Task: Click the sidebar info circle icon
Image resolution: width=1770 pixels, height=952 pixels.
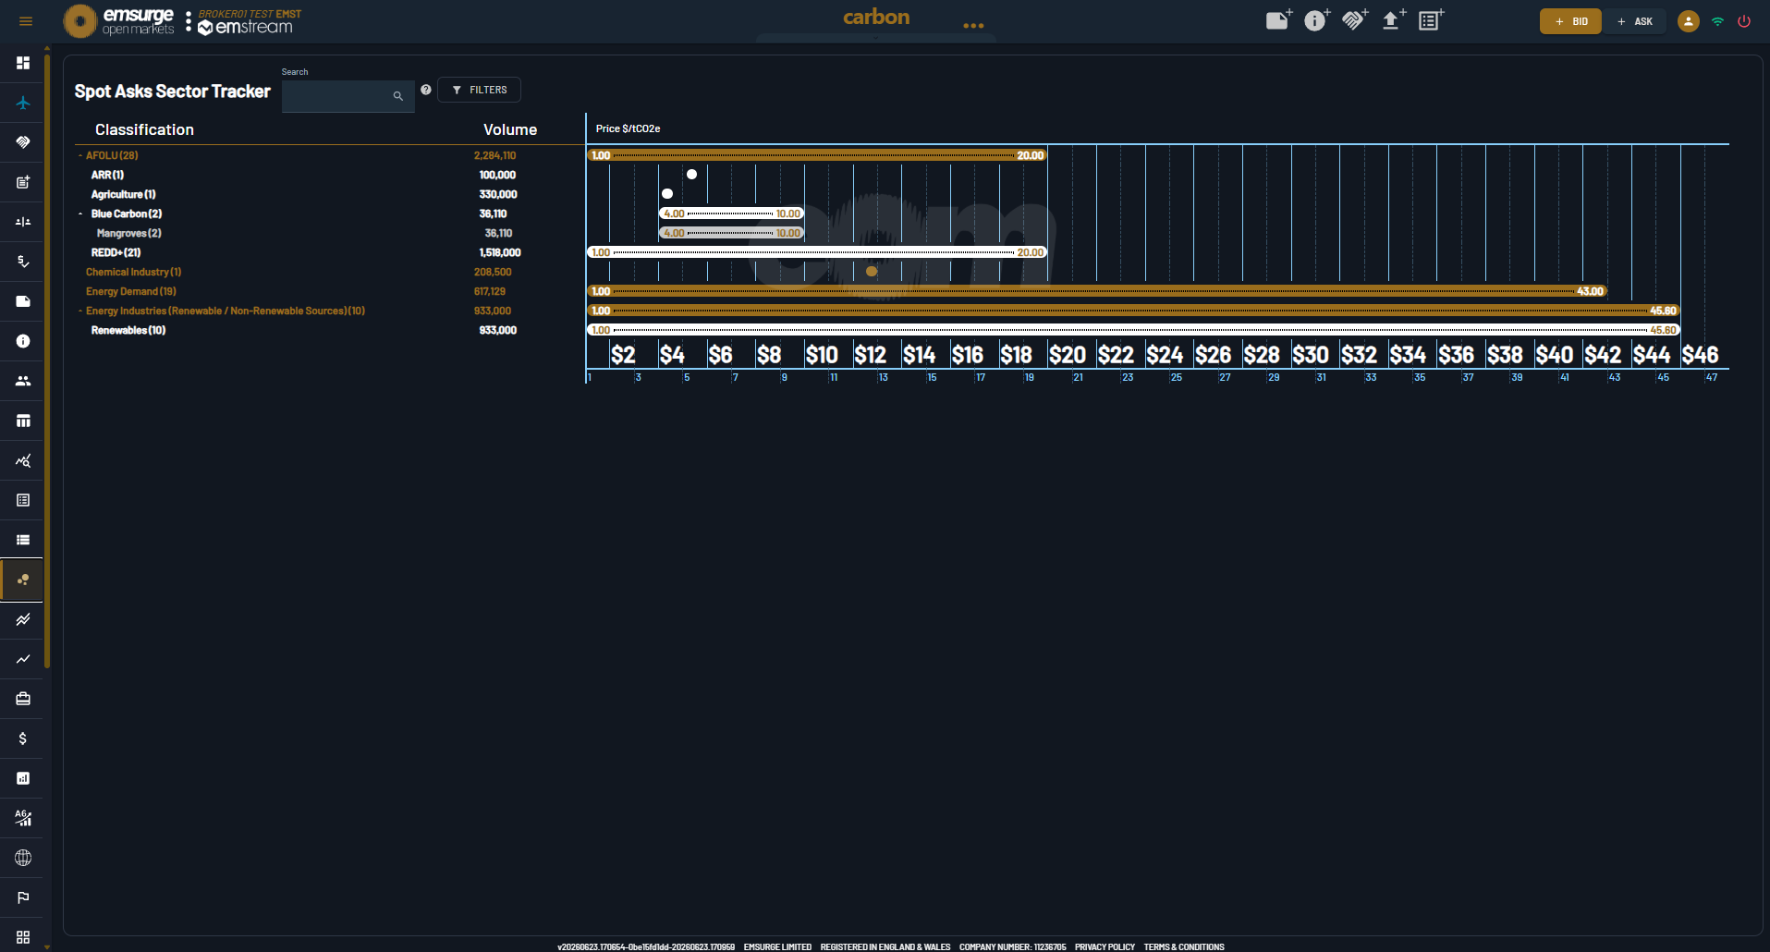Action: click(23, 341)
